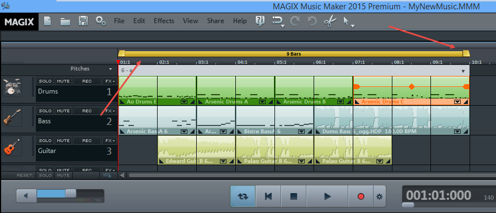Click the master volume slider handle
496x213 pixels.
(x=71, y=193)
